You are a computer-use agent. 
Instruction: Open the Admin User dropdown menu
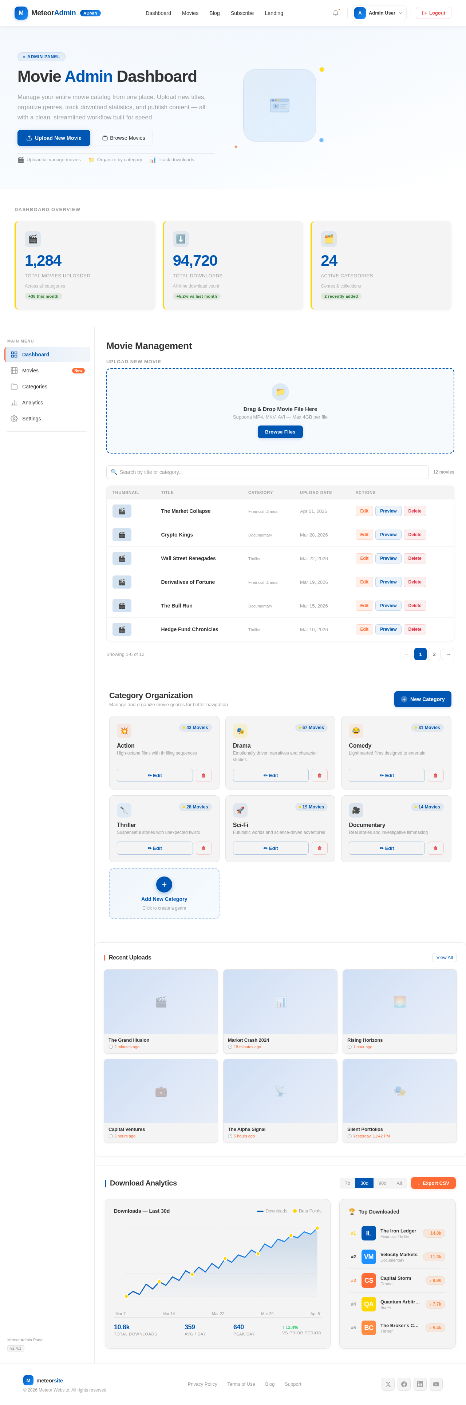379,13
